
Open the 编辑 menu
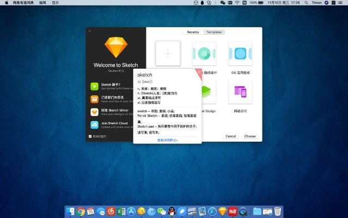point(42,3)
